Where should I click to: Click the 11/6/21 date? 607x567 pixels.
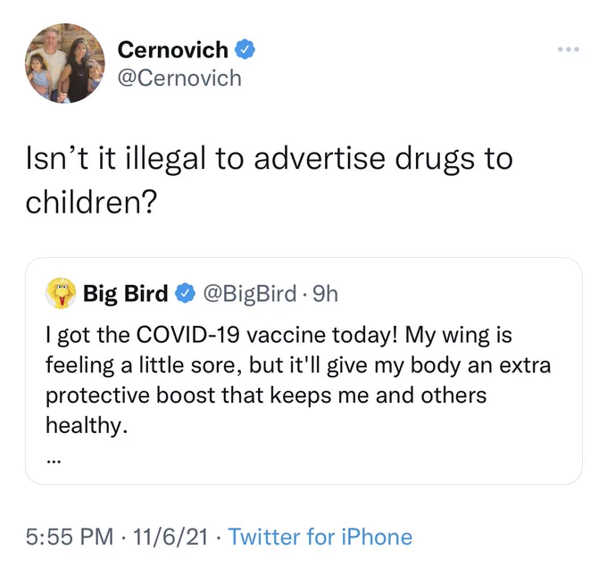[170, 537]
